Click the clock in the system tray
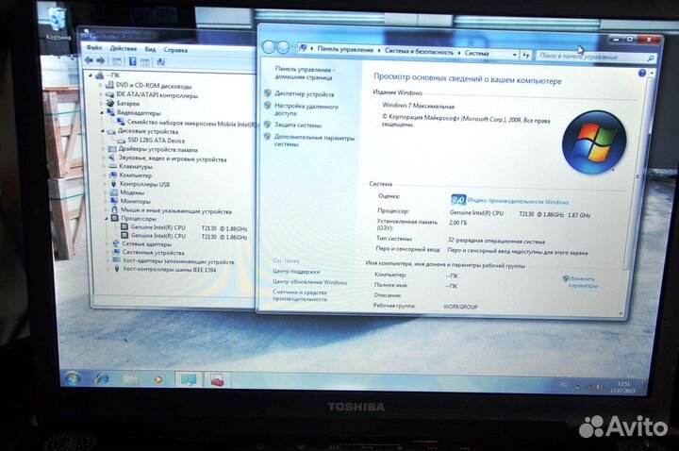The width and height of the screenshot is (679, 451). (x=622, y=387)
